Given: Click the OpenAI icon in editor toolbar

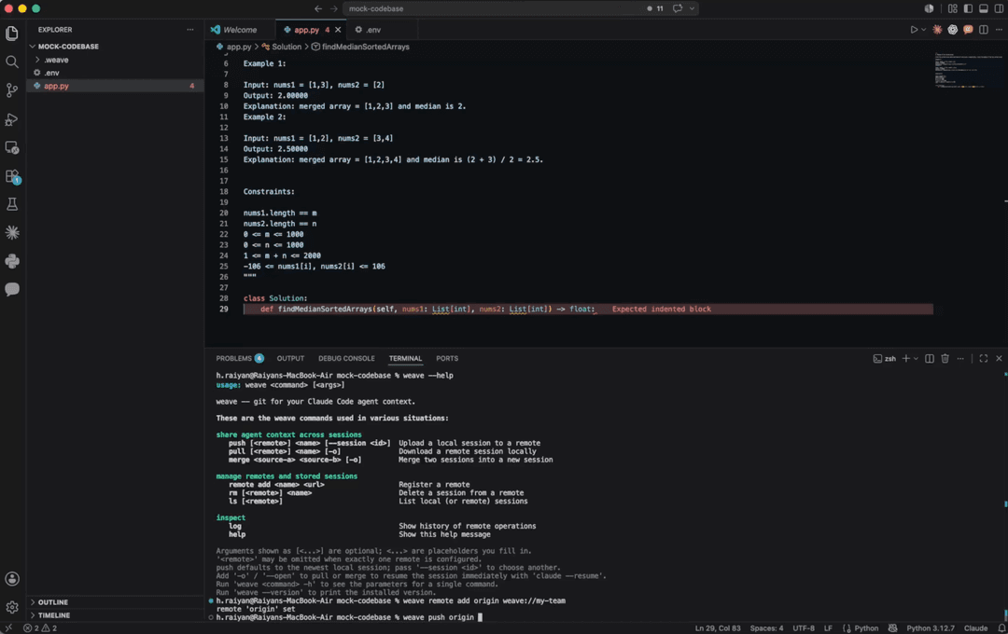Looking at the screenshot, I should pyautogui.click(x=953, y=30).
